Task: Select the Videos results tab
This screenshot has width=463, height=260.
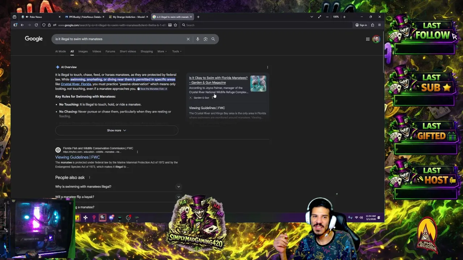Action: click(97, 51)
